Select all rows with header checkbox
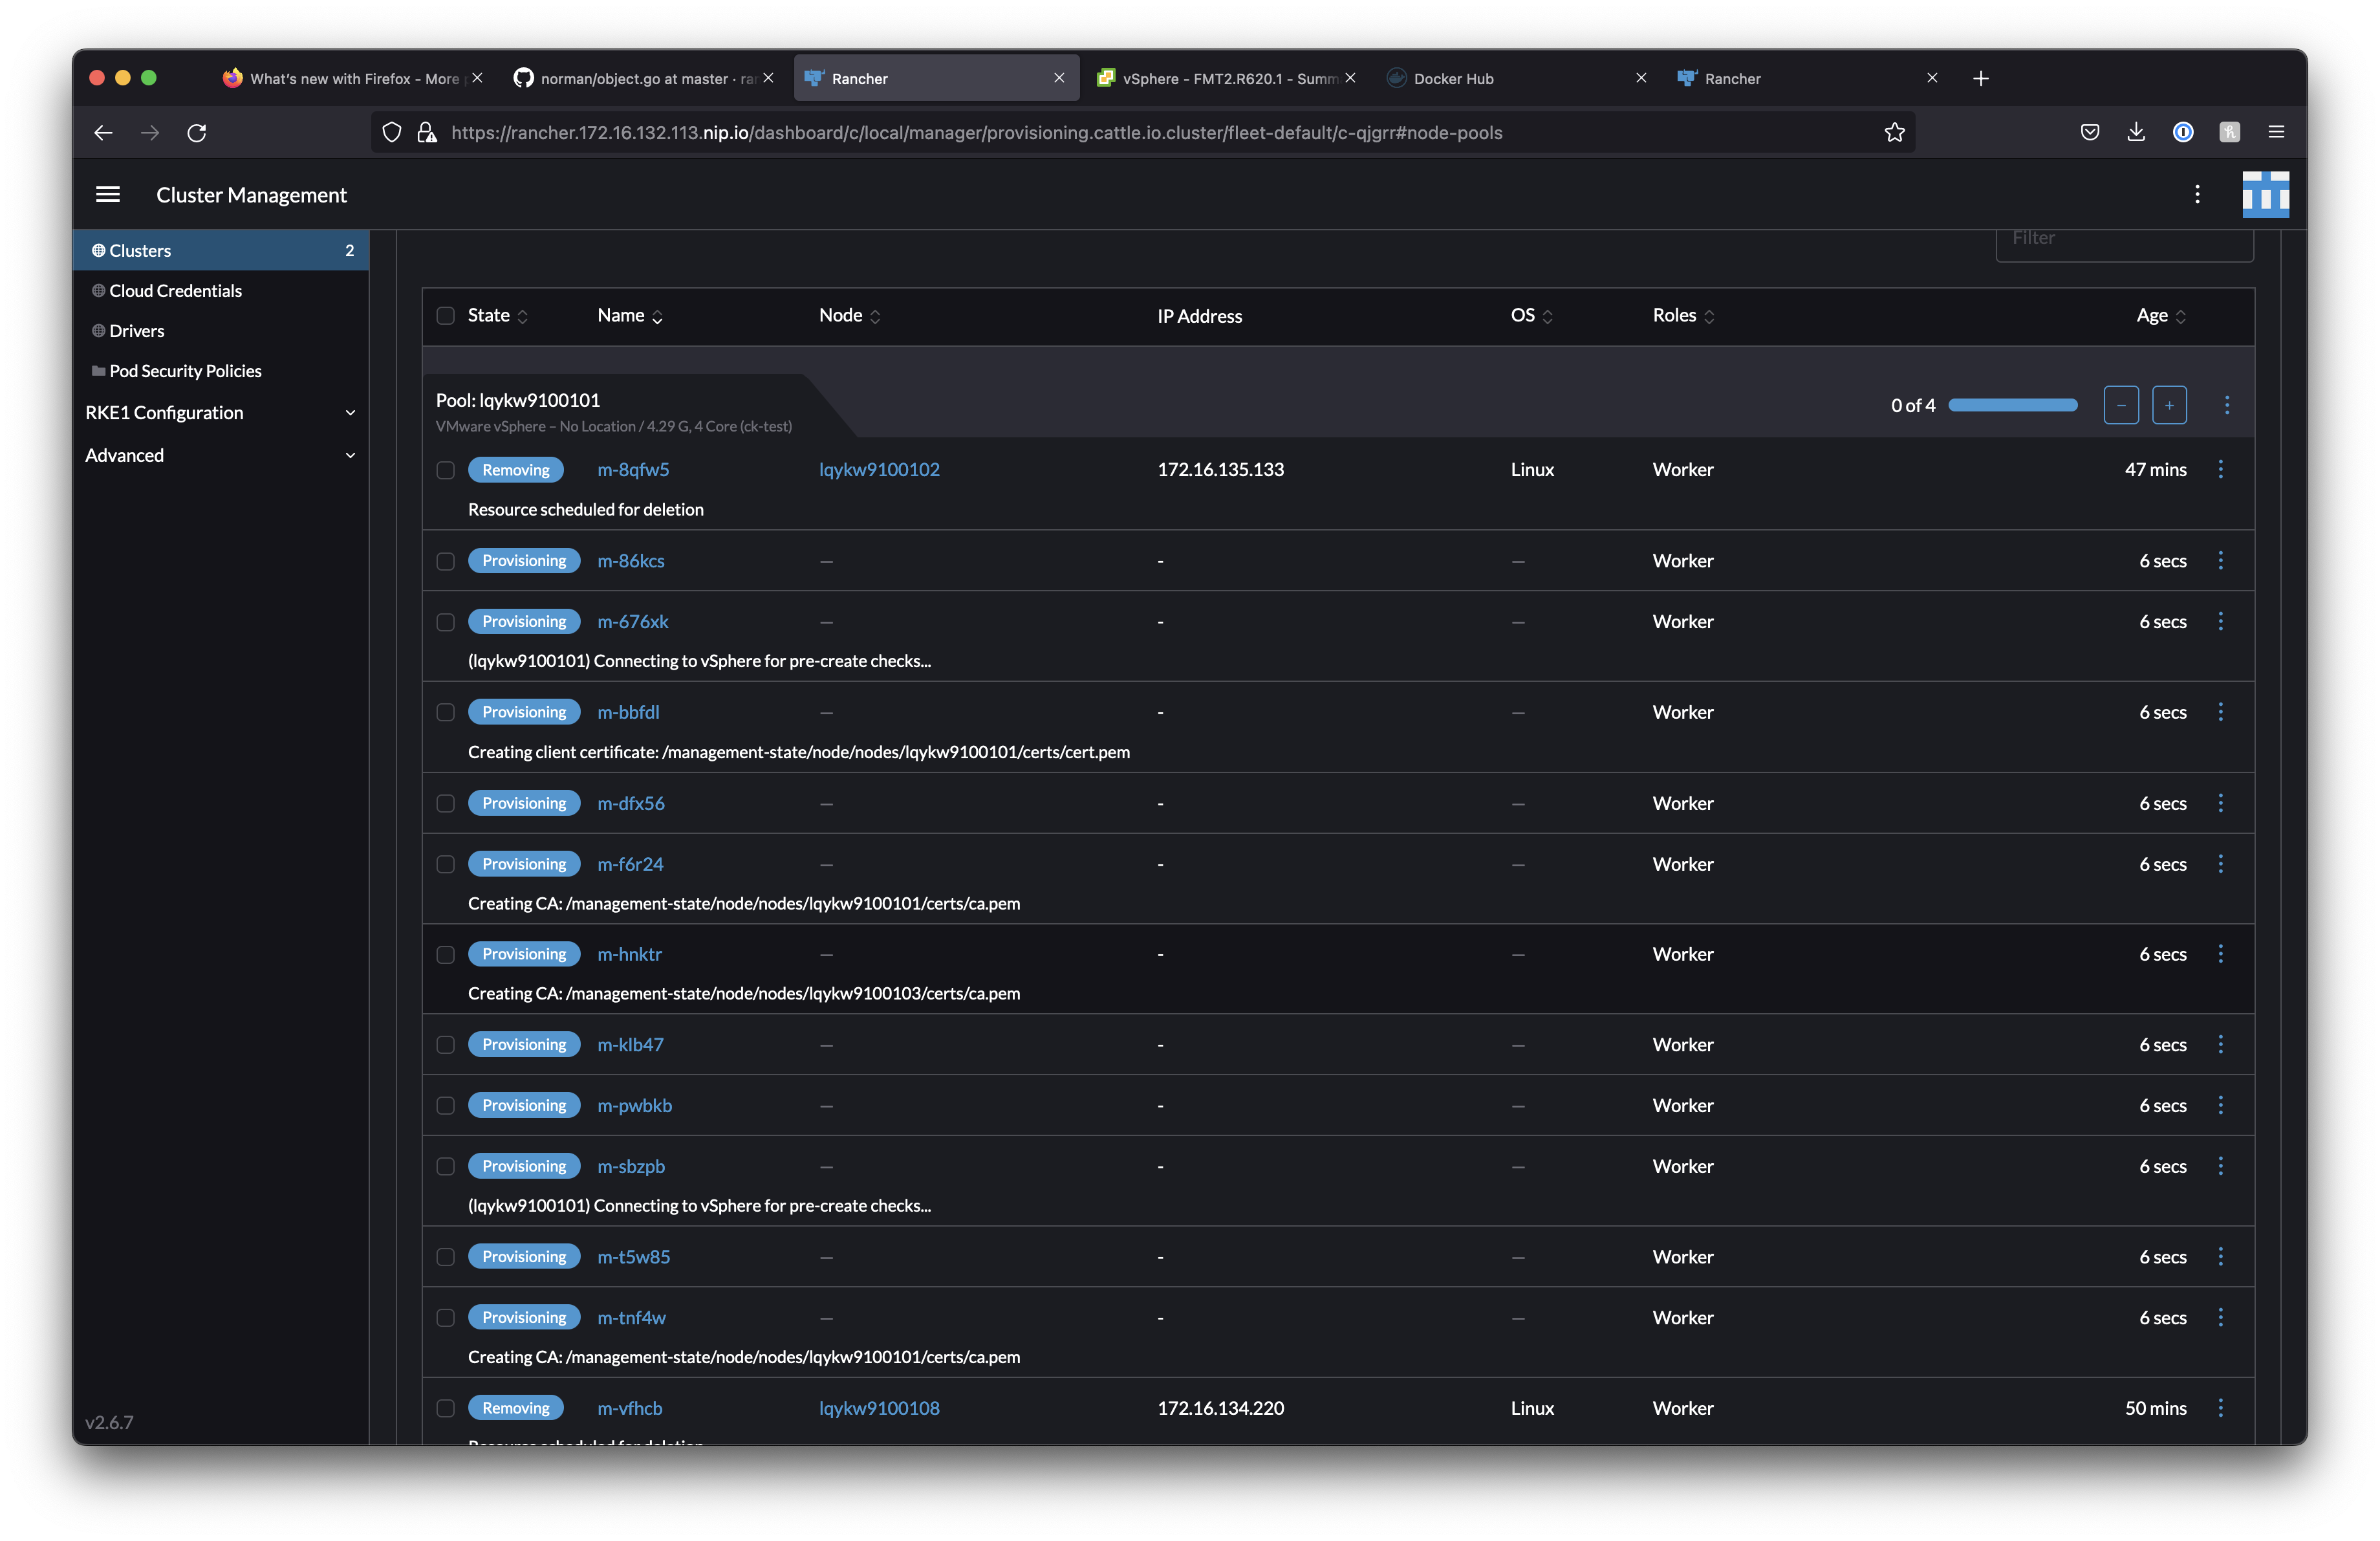Viewport: 2380px width, 1541px height. click(x=445, y=316)
